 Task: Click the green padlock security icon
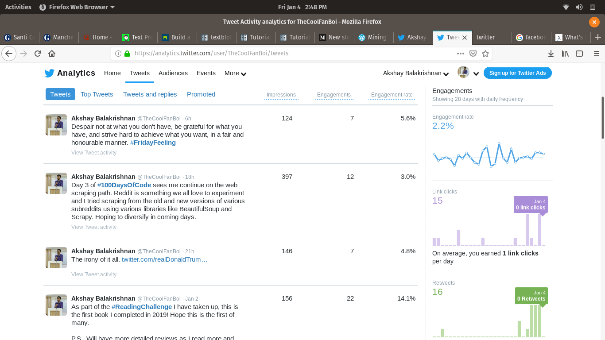(127, 54)
